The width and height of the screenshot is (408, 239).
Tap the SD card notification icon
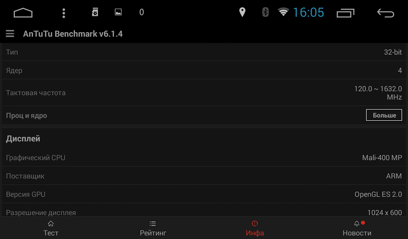click(x=95, y=12)
